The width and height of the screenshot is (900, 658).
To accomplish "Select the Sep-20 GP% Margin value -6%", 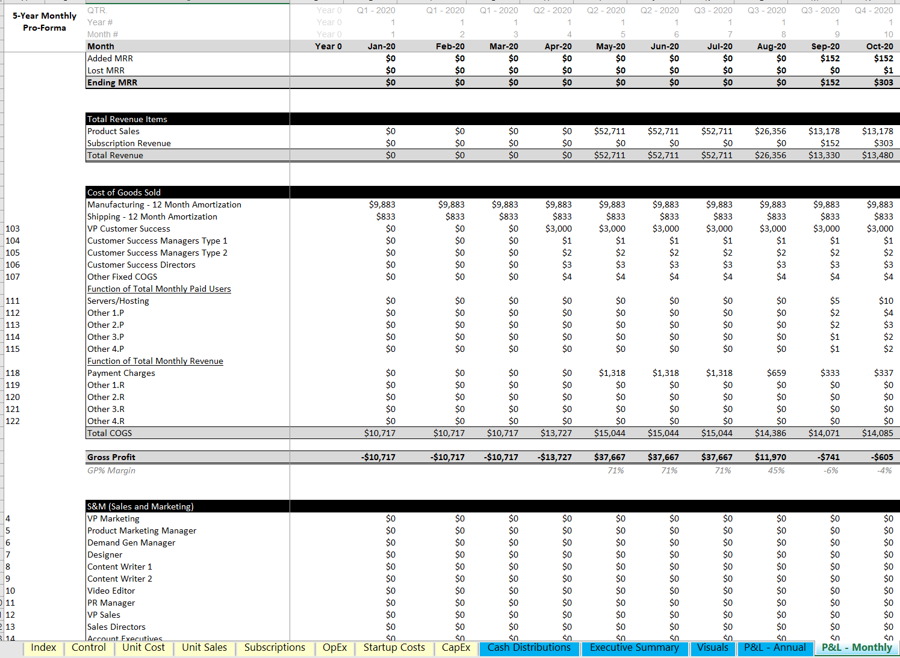I will click(831, 470).
